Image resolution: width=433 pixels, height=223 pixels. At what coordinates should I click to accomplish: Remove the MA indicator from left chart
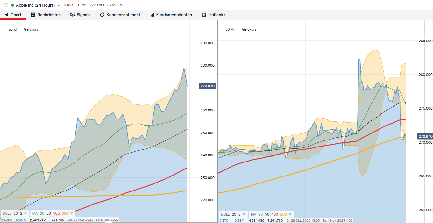click(x=72, y=213)
